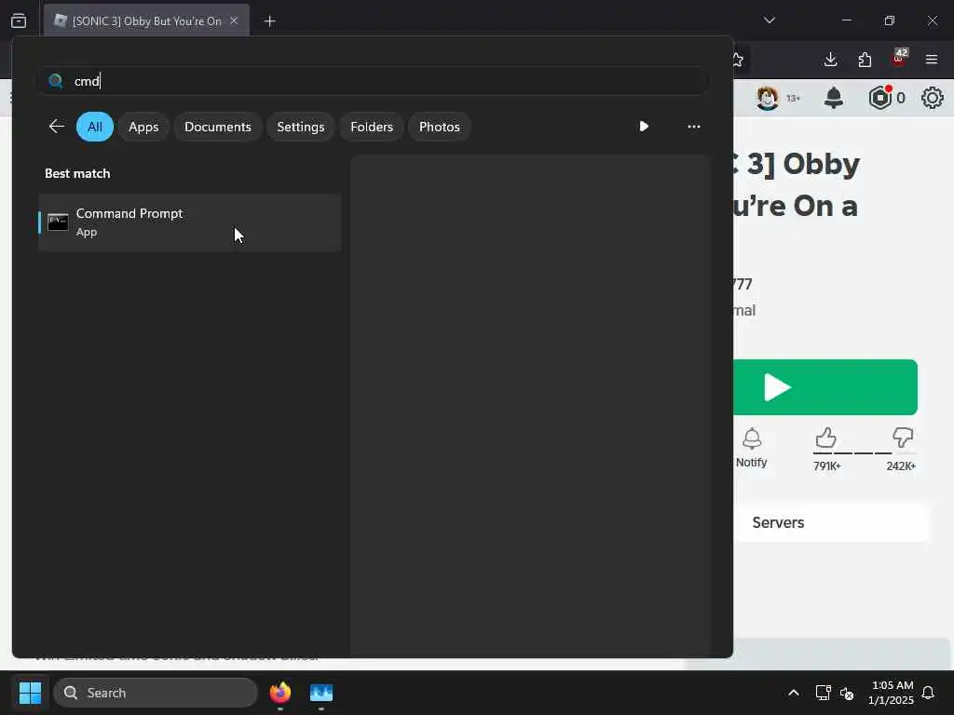
Task: Show more filters with the play arrow
Action: 644,127
